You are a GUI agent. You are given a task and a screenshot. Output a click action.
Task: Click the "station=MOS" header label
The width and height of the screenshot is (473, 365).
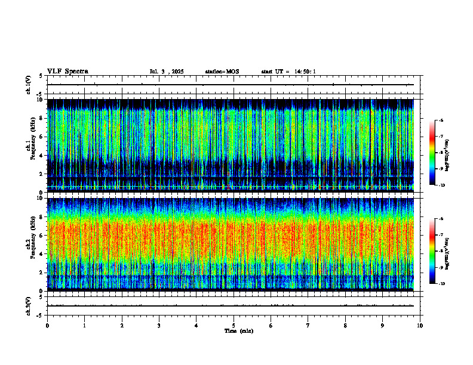coord(222,72)
